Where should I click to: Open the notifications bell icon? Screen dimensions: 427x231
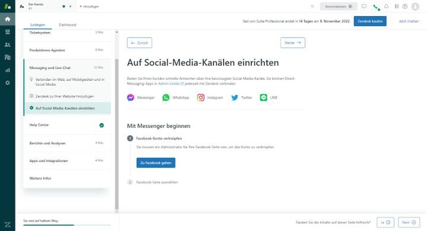pos(387,7)
